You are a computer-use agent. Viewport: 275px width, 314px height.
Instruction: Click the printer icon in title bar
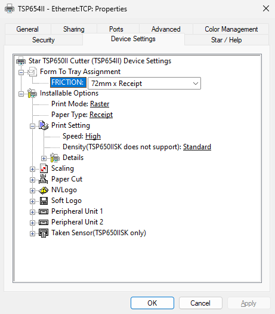click(x=10, y=8)
